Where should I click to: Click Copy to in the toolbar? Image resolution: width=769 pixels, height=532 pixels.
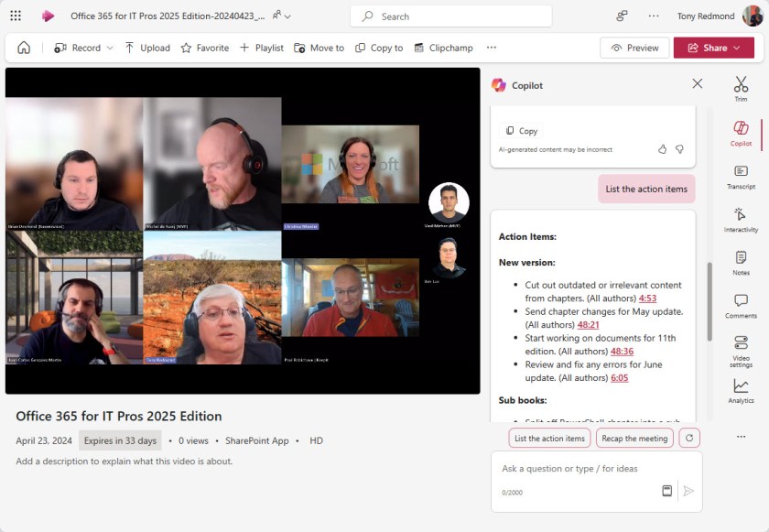[379, 48]
